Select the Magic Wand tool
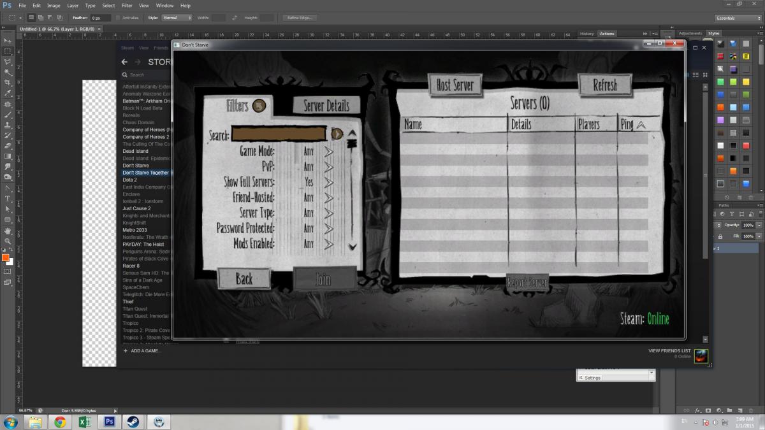This screenshot has height=430, width=765. [8, 72]
